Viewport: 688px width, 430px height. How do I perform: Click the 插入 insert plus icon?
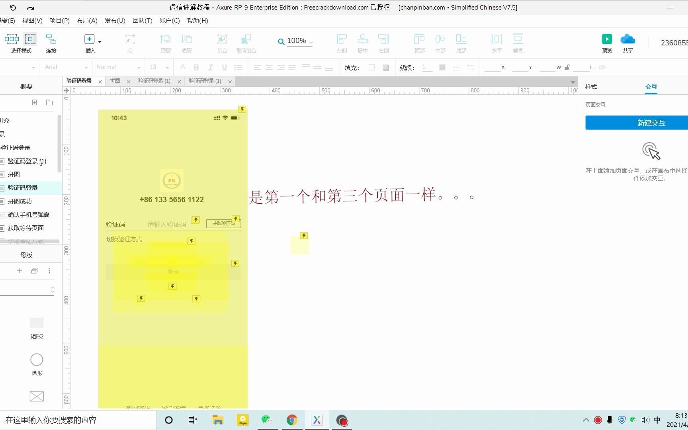click(89, 39)
